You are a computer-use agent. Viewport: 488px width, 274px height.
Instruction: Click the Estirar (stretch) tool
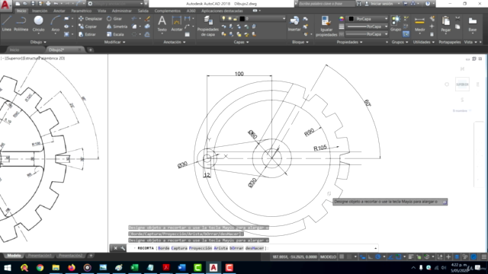87,34
